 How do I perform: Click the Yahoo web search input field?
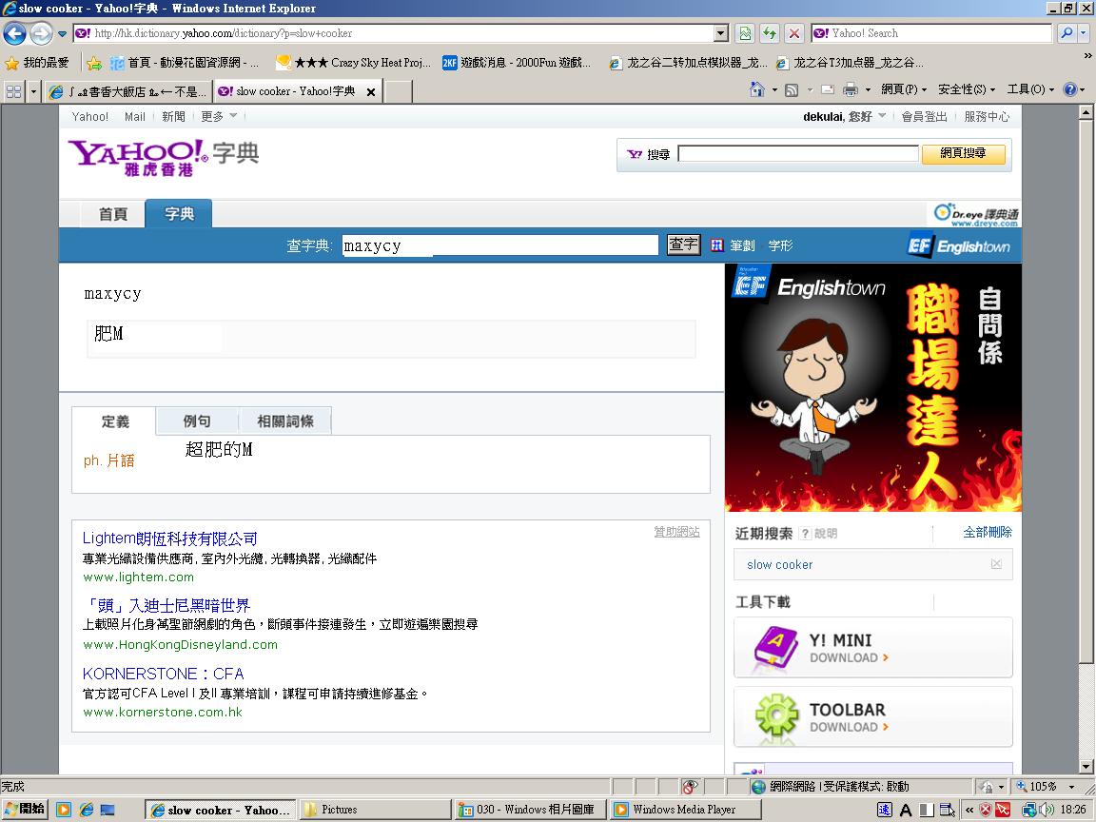coord(797,154)
